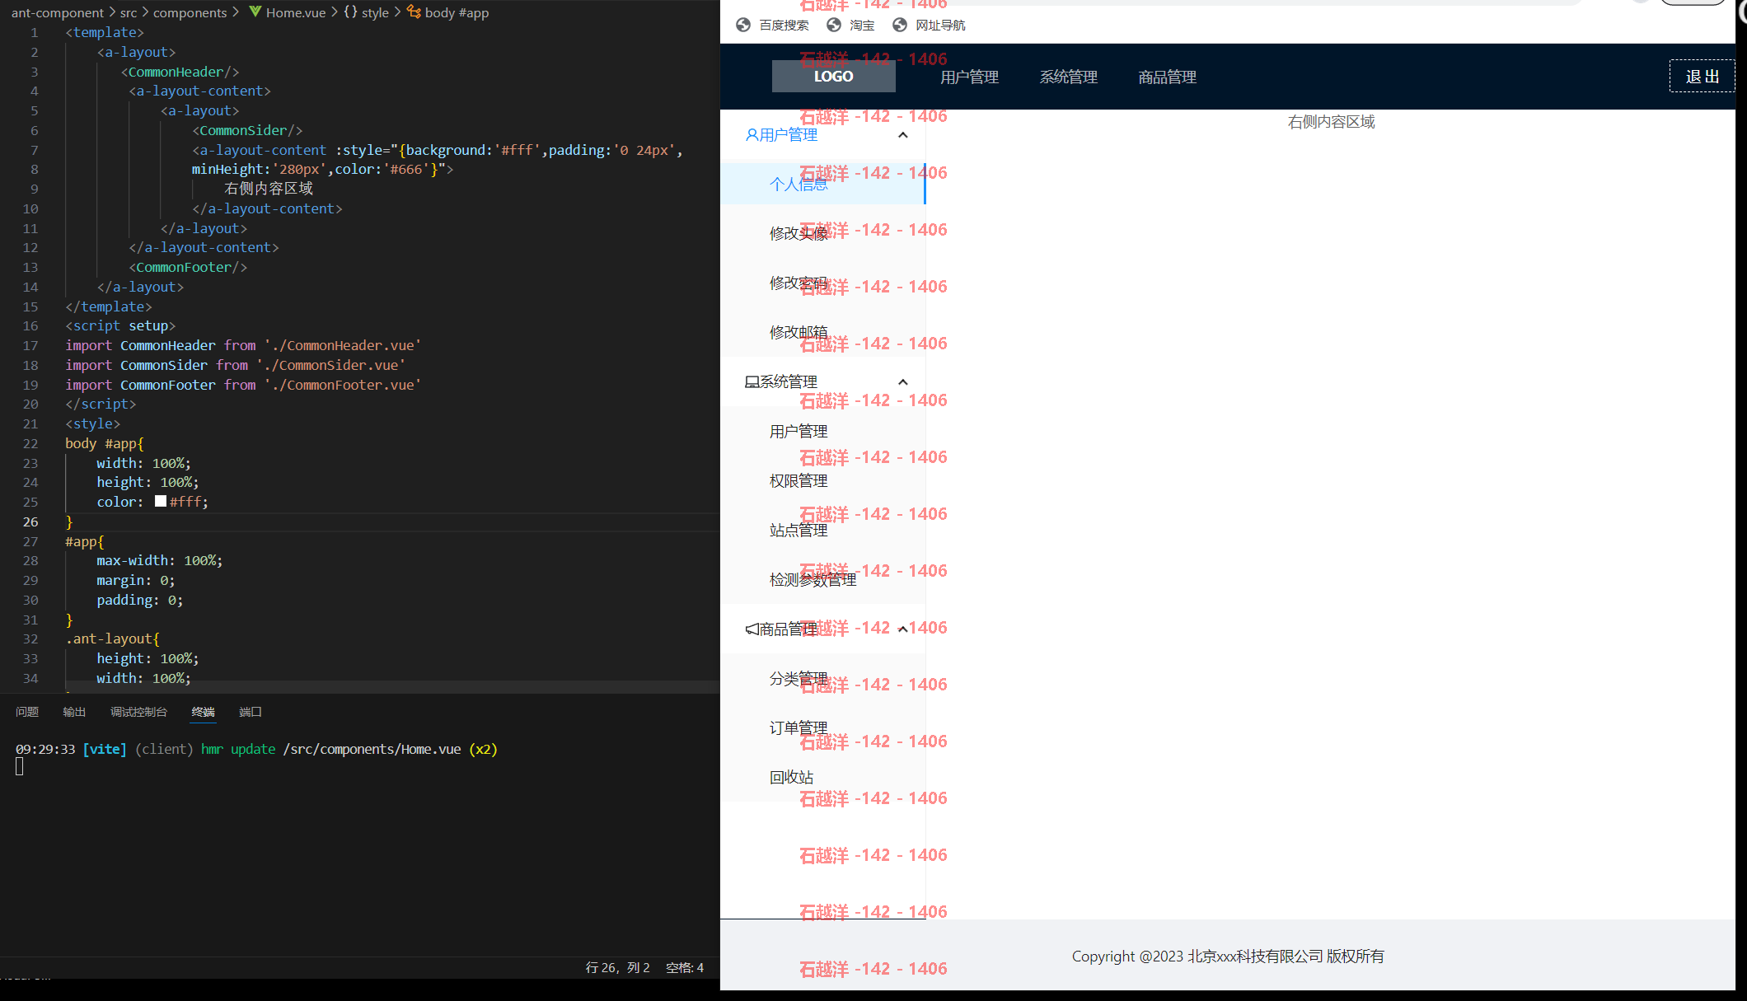Click the selector icon before body #app breadcrumb

pyautogui.click(x=414, y=12)
